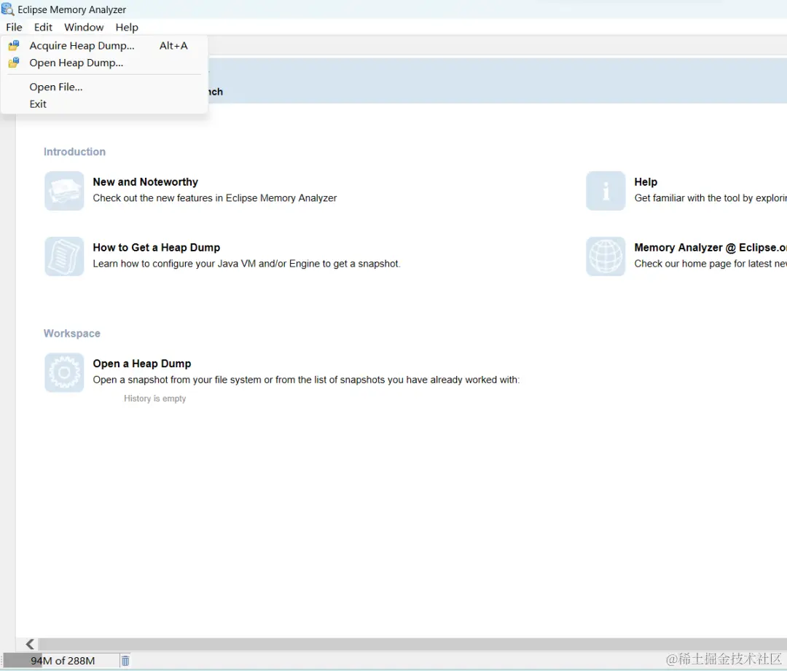787x671 pixels.
Task: Open the Help menu
Action: pyautogui.click(x=127, y=27)
